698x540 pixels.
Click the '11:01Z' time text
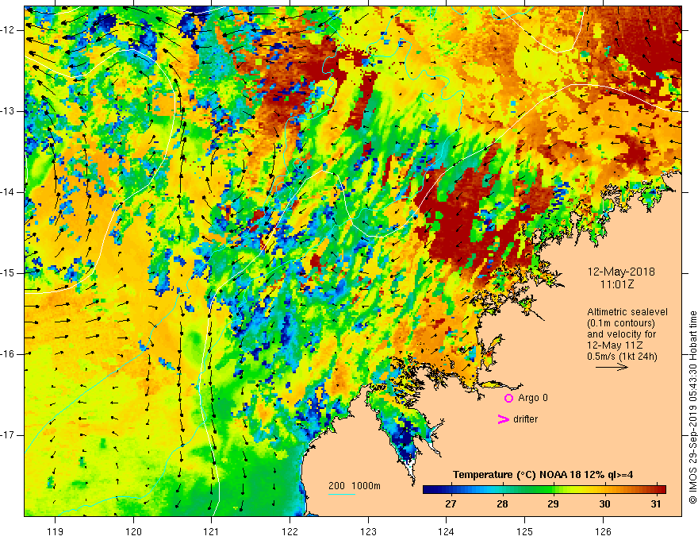616,284
